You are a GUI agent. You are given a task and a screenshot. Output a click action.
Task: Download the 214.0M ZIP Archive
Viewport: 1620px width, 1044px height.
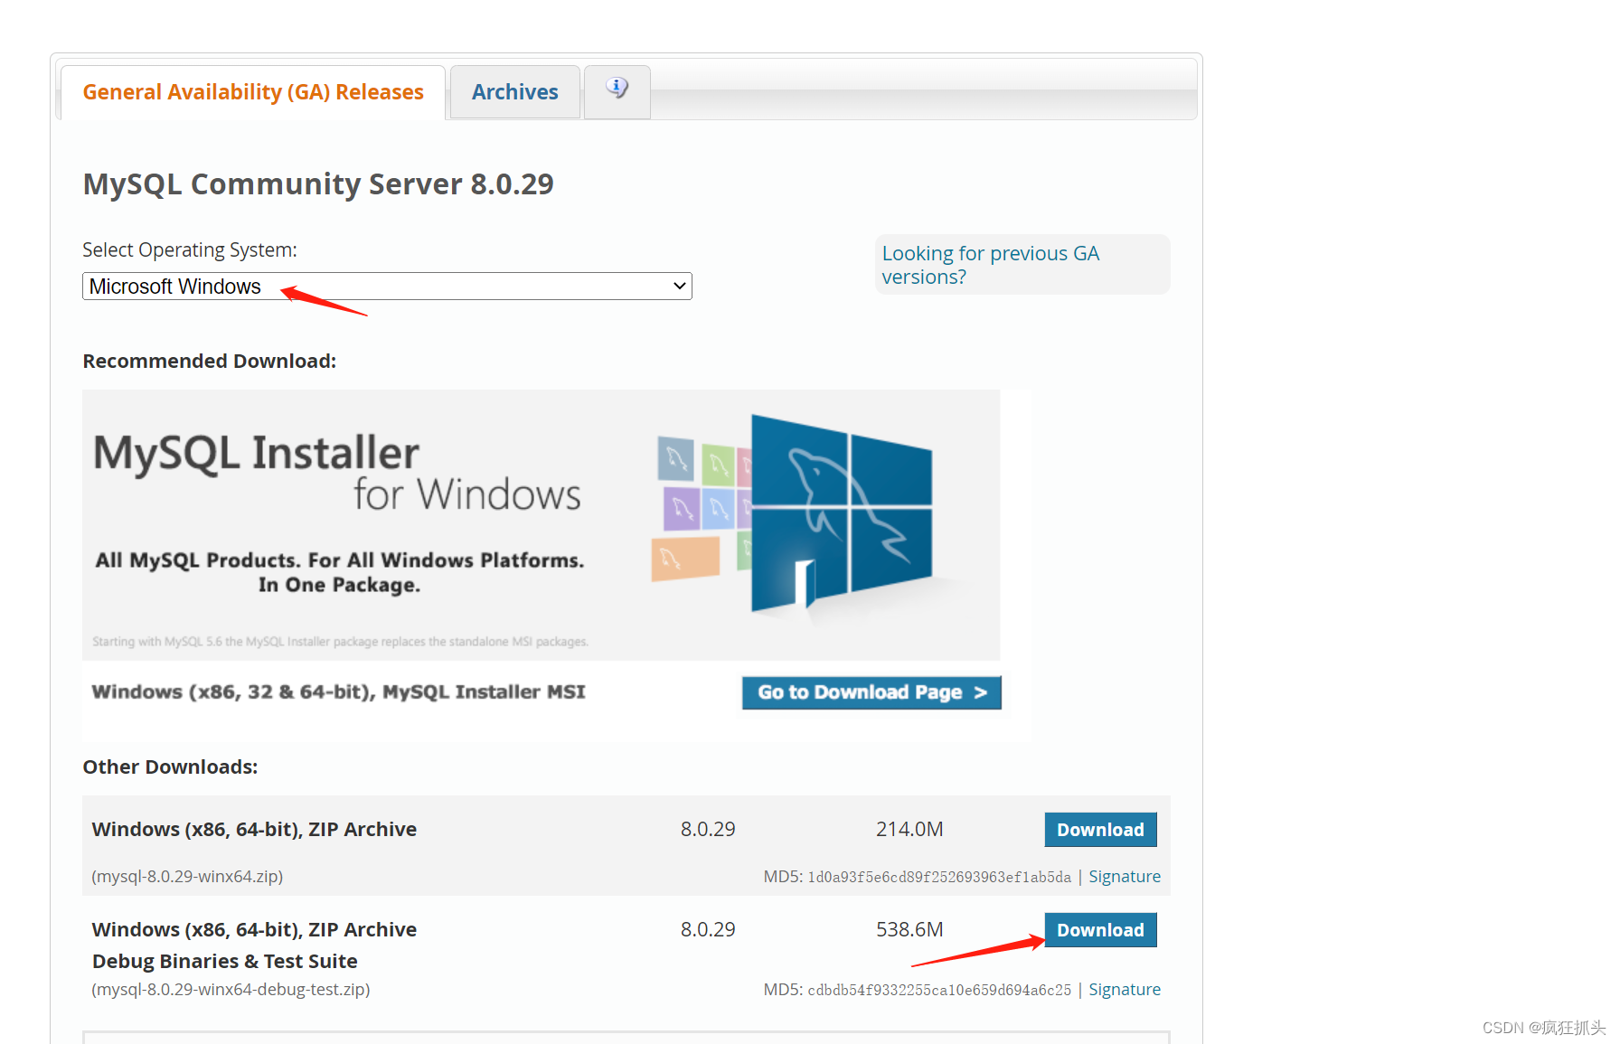pos(1100,830)
